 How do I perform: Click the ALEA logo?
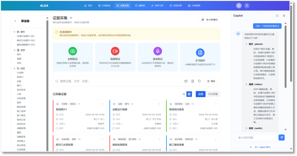[x=44, y=6]
